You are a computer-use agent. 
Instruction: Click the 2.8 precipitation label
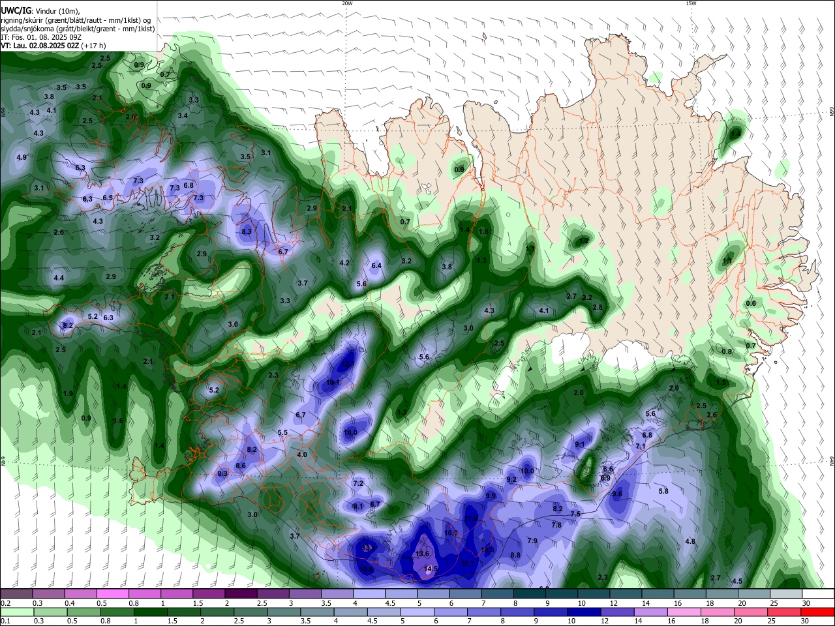[x=598, y=307]
